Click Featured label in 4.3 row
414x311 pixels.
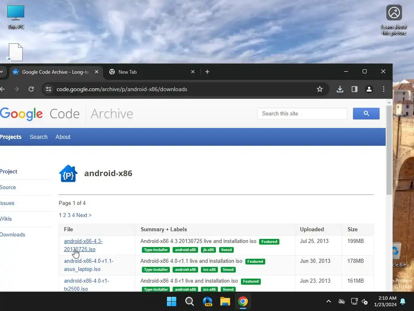[269, 241]
